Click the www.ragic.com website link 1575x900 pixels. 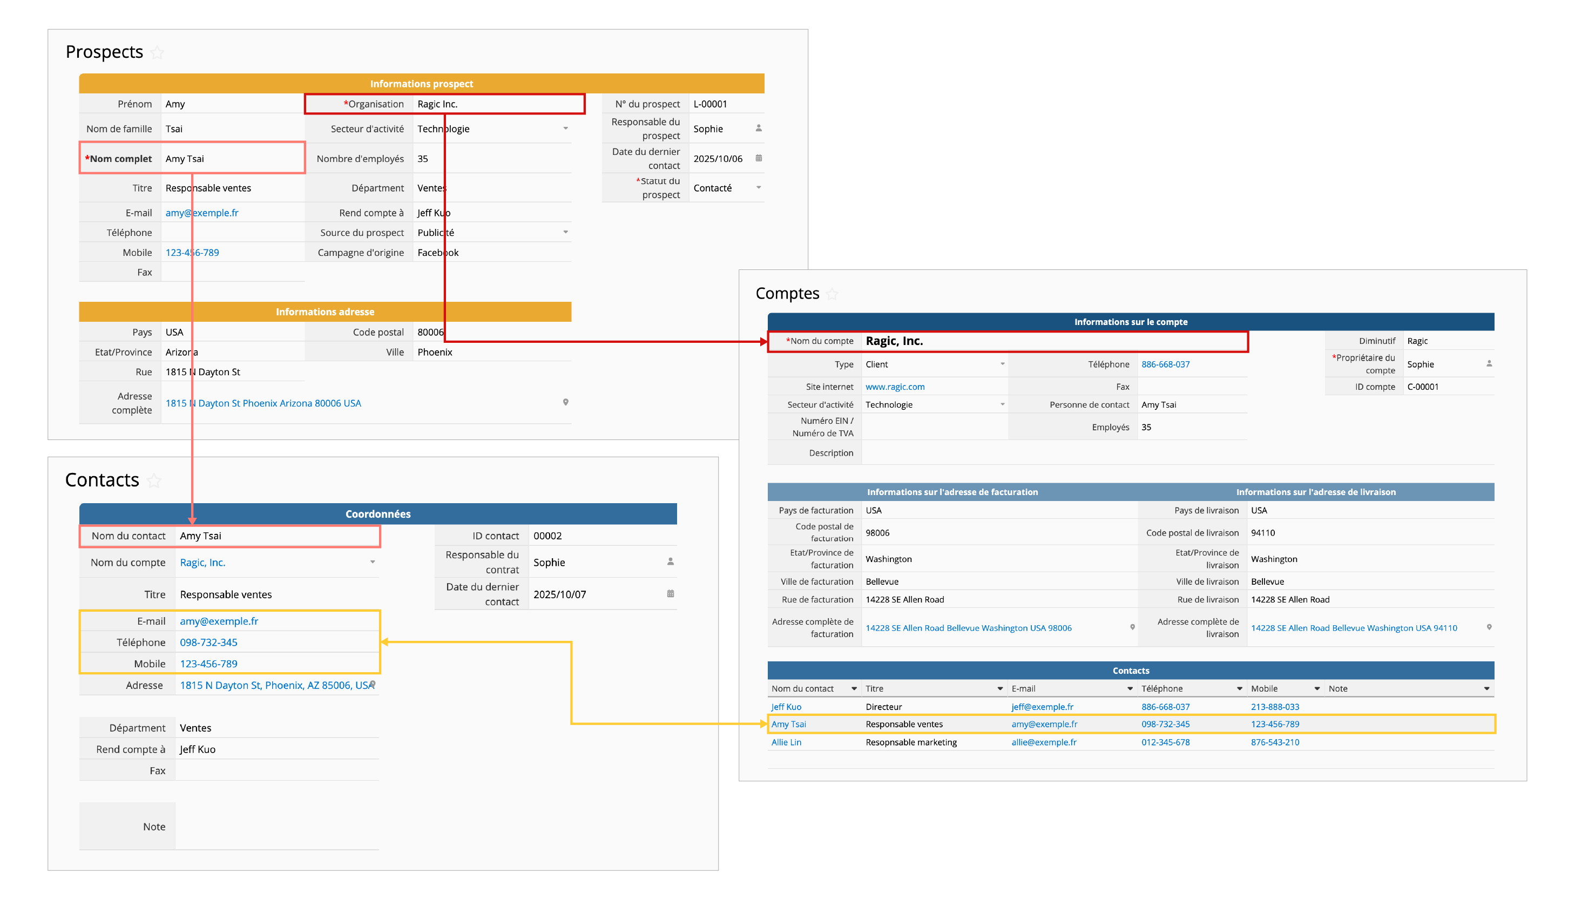(x=895, y=387)
